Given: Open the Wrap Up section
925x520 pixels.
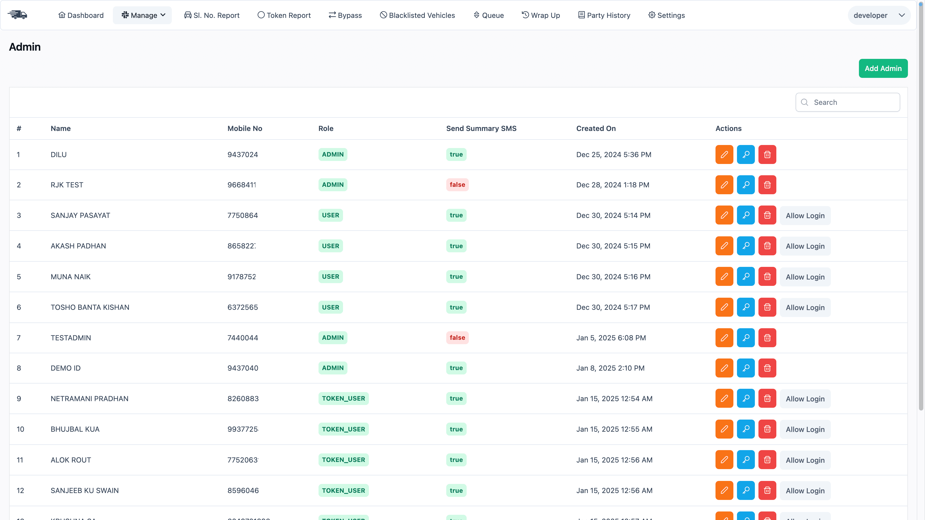Looking at the screenshot, I should pyautogui.click(x=541, y=15).
